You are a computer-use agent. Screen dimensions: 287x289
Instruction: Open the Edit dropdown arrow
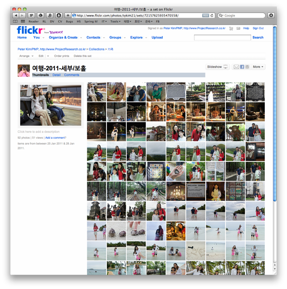(48, 56)
